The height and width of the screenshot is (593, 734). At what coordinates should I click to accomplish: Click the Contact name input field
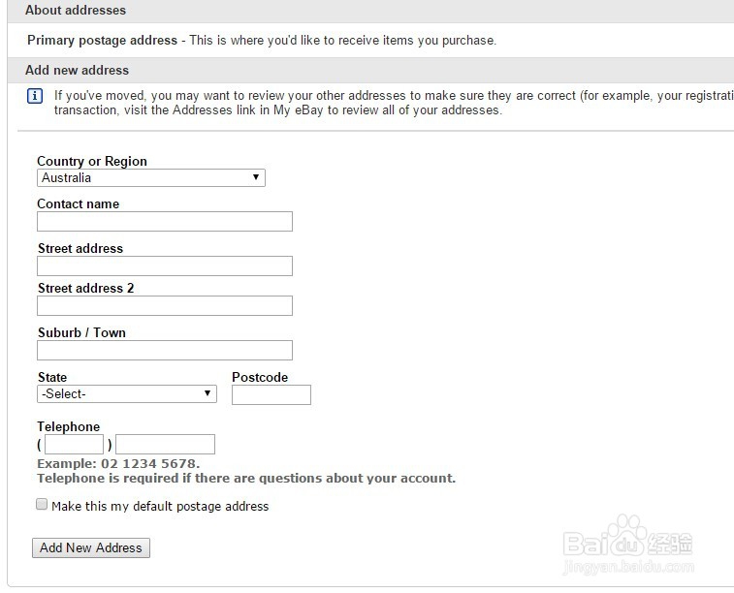point(164,222)
